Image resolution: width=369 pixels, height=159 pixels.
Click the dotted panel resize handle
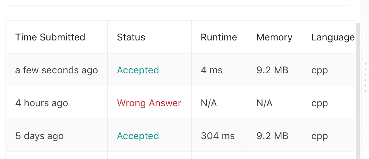[x=365, y=77]
